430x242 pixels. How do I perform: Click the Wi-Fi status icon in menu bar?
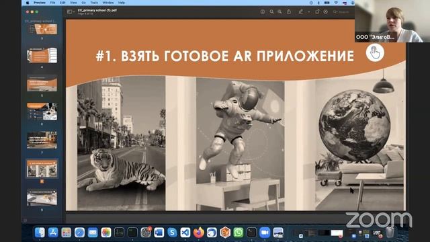(336, 3)
